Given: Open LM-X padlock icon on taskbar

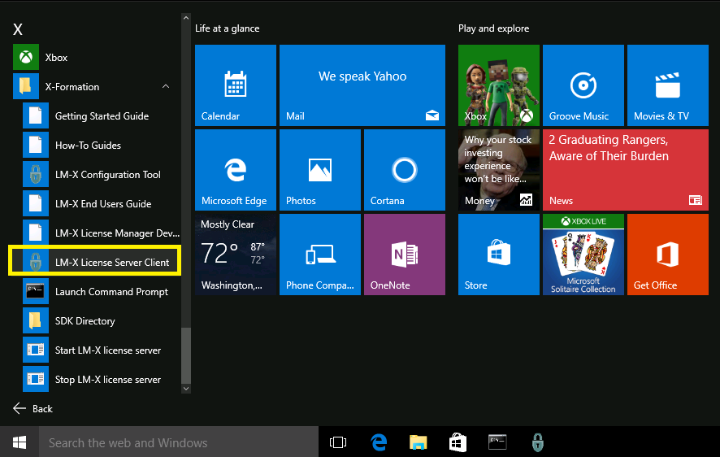Looking at the screenshot, I should (538, 442).
